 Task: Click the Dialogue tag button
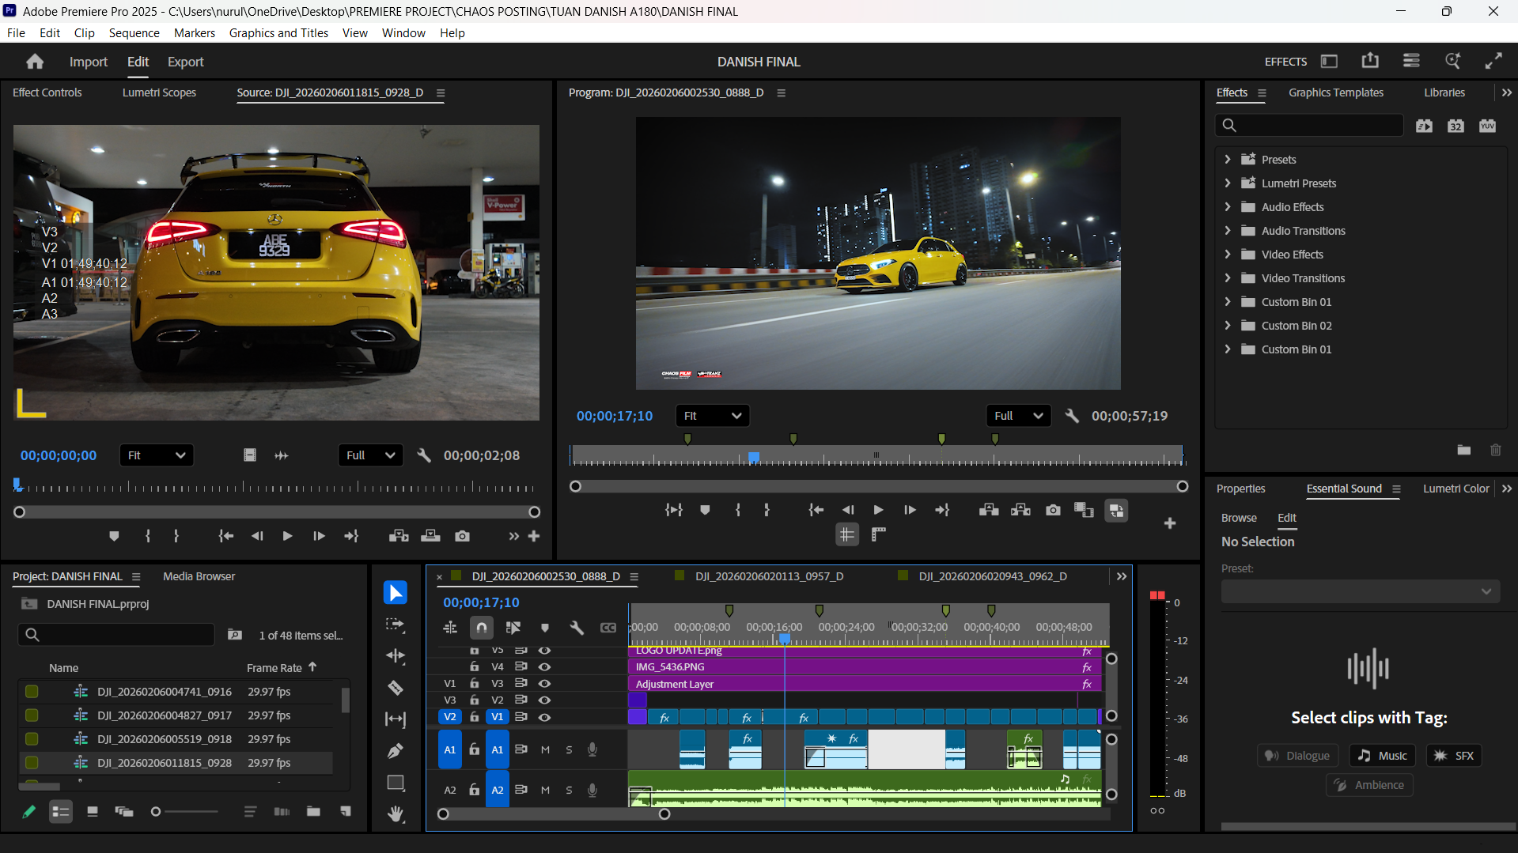(x=1298, y=756)
